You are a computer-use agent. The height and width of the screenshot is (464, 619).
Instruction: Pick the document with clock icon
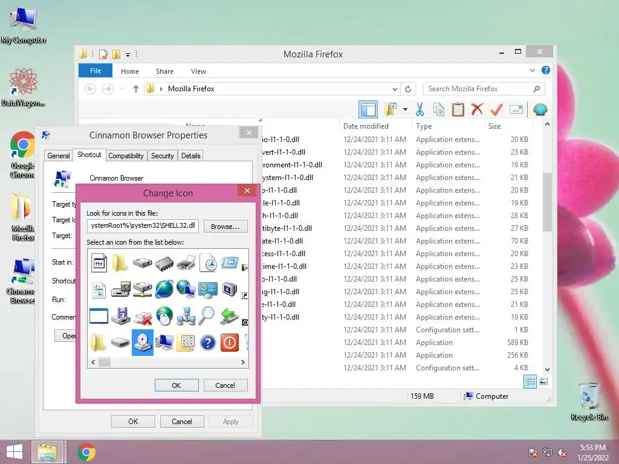pyautogui.click(x=208, y=262)
